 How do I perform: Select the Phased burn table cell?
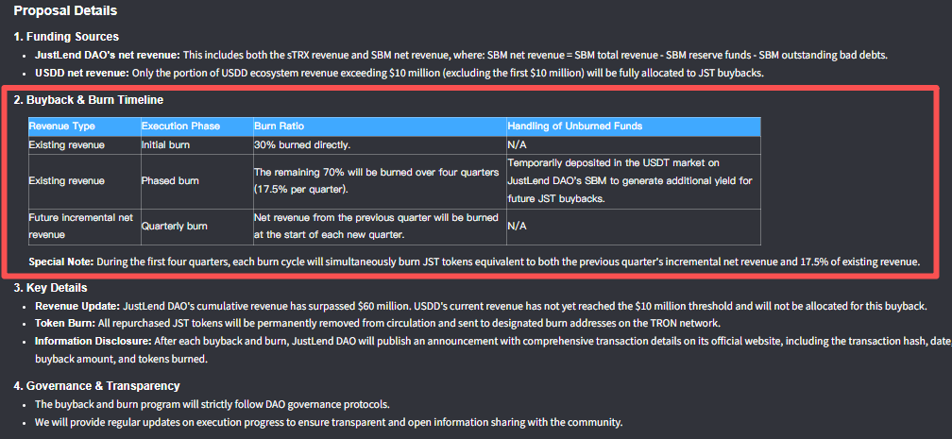169,180
